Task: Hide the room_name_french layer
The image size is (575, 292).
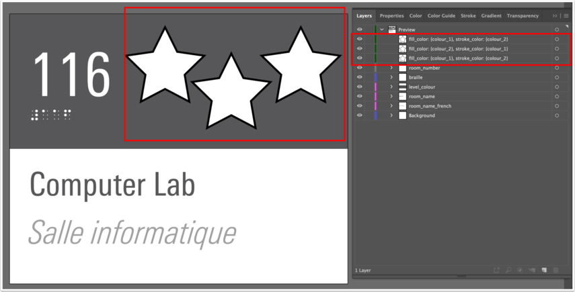Action: [359, 106]
